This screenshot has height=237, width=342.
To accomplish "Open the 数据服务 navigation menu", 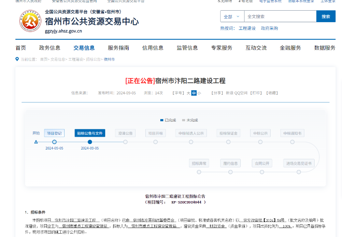I will point(325,48).
